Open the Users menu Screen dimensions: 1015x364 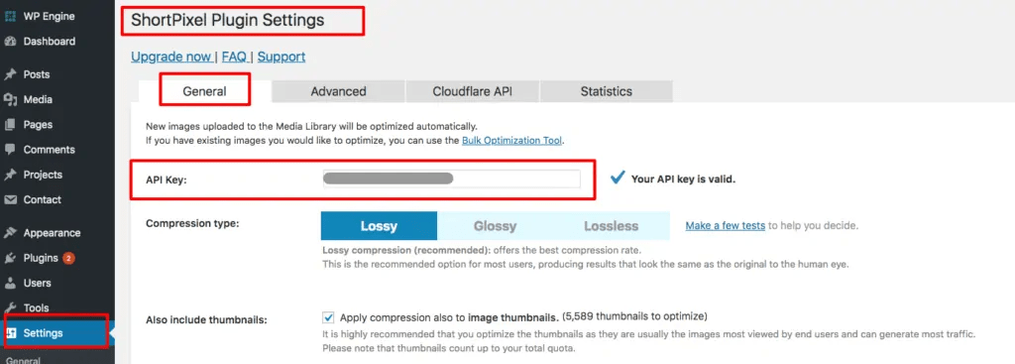pyautogui.click(x=37, y=283)
